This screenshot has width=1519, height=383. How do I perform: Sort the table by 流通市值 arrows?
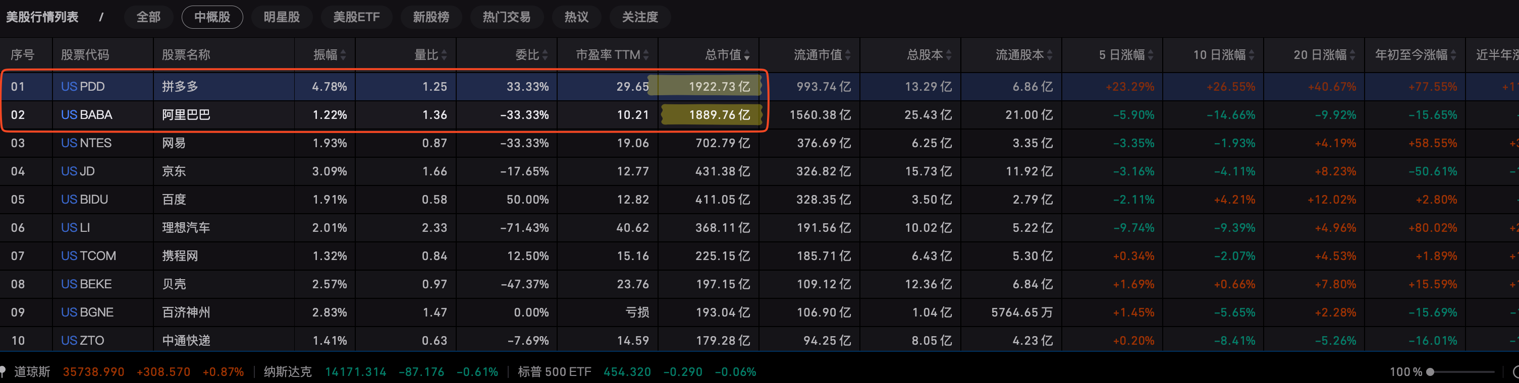(x=847, y=55)
